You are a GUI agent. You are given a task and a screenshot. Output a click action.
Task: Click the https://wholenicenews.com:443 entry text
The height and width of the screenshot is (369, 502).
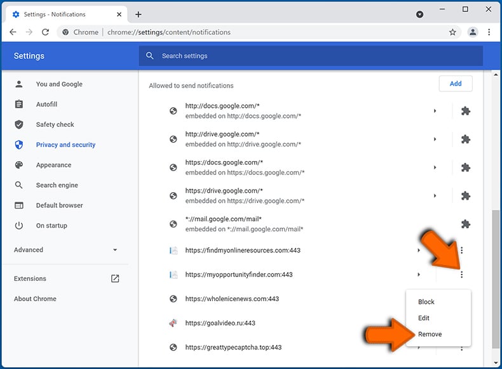pyautogui.click(x=232, y=299)
